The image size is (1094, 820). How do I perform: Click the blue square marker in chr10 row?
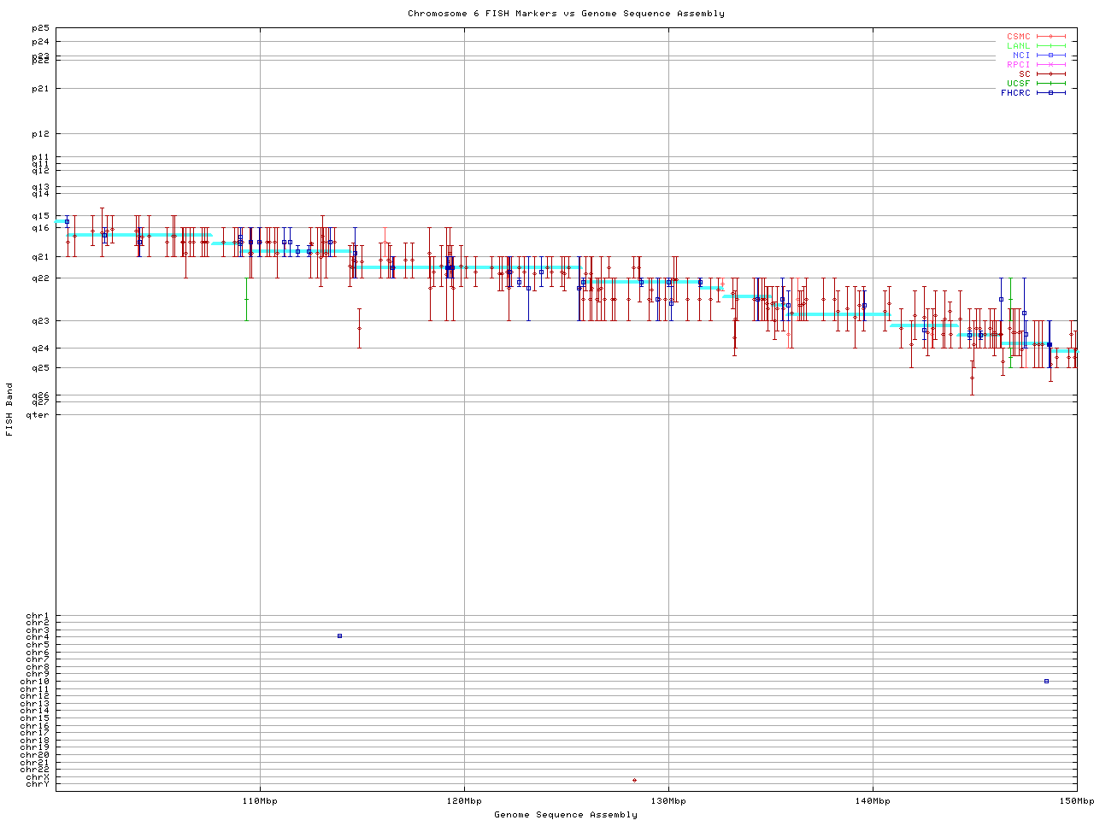coord(1046,681)
